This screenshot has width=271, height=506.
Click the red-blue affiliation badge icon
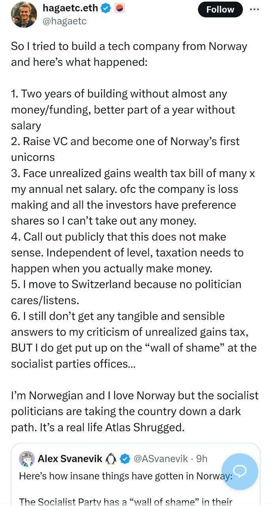pos(119,9)
